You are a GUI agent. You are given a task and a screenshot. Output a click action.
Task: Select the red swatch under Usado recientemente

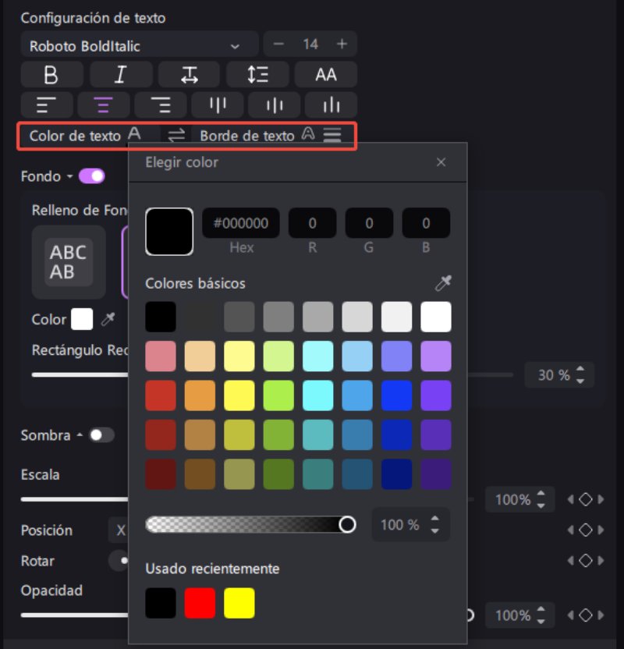(x=200, y=603)
